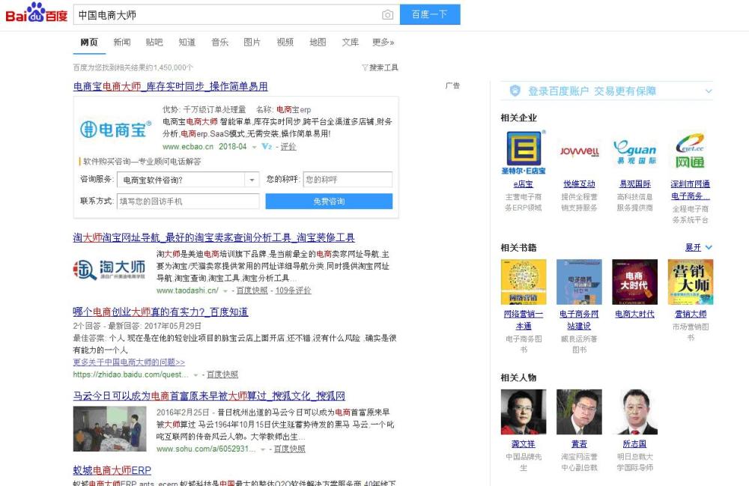Open 百度快照 for sohu result
749x486 pixels.
289,449
